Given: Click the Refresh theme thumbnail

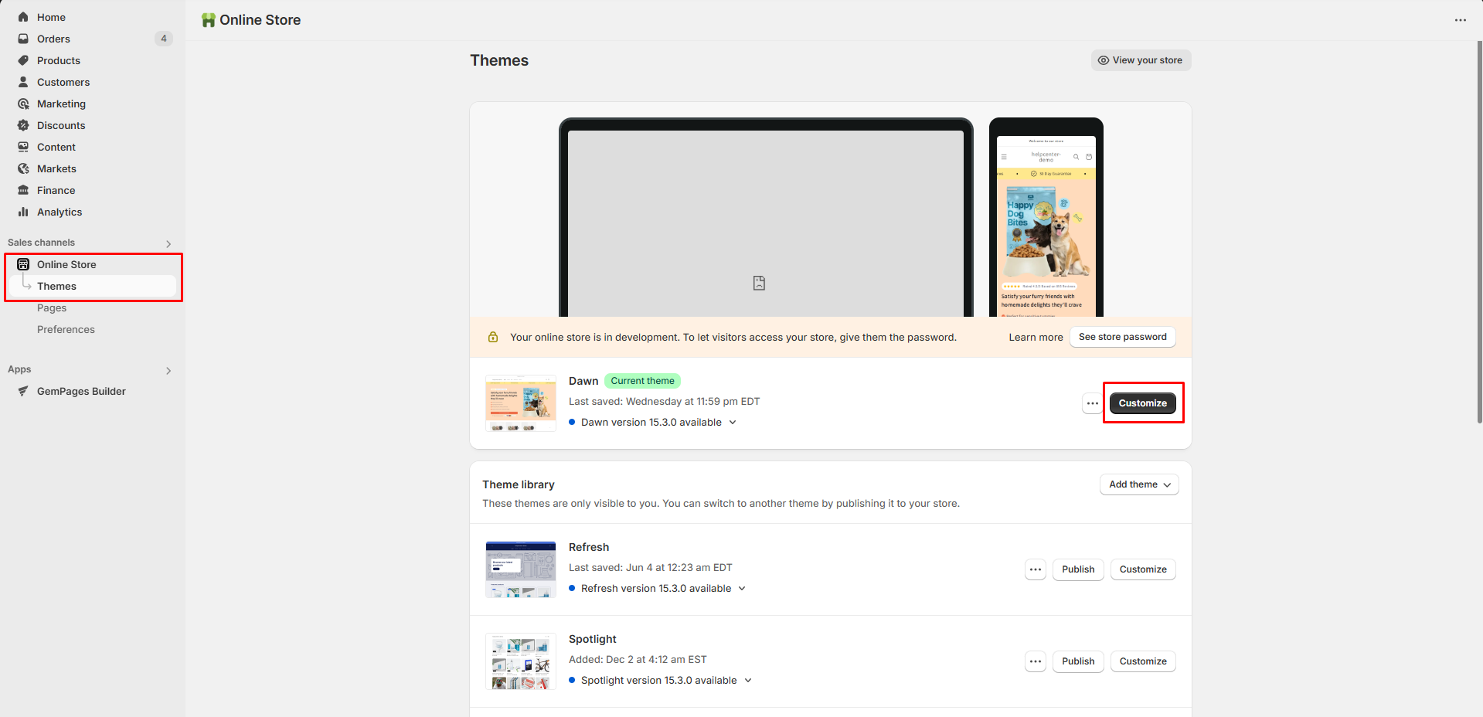Looking at the screenshot, I should pos(520,569).
